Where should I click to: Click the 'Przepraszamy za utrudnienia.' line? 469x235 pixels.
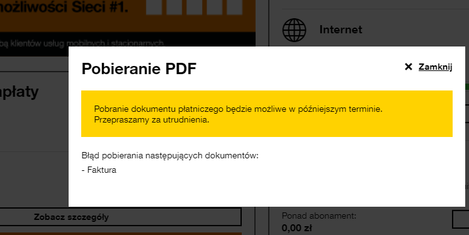[x=152, y=120]
